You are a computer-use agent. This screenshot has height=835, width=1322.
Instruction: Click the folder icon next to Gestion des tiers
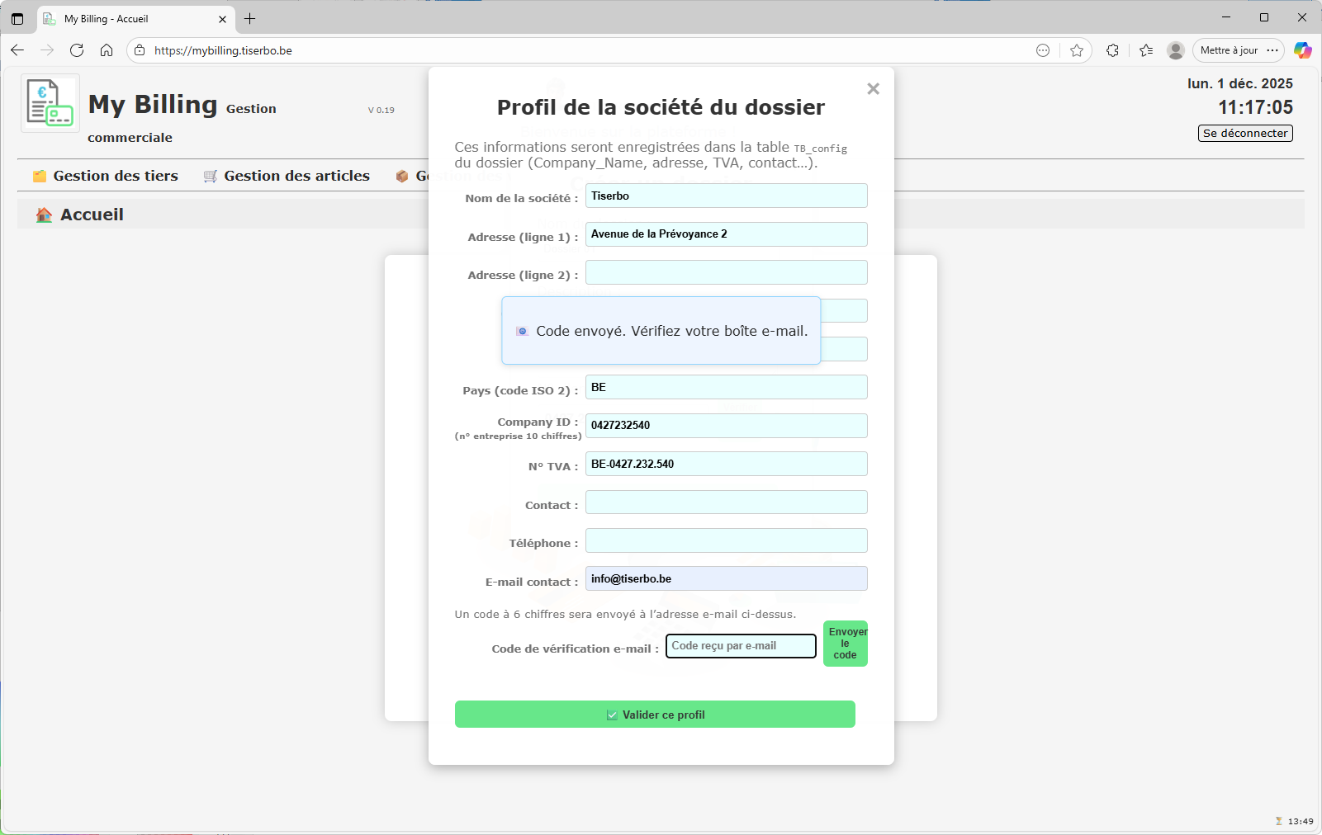point(39,175)
